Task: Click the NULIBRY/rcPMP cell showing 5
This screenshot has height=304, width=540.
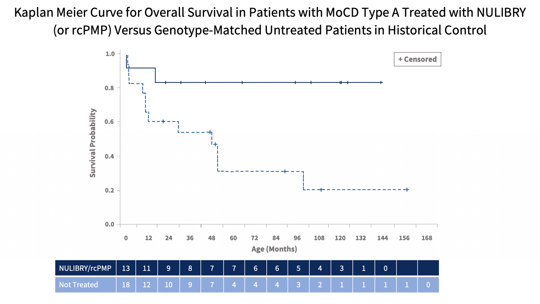Action: pos(298,268)
